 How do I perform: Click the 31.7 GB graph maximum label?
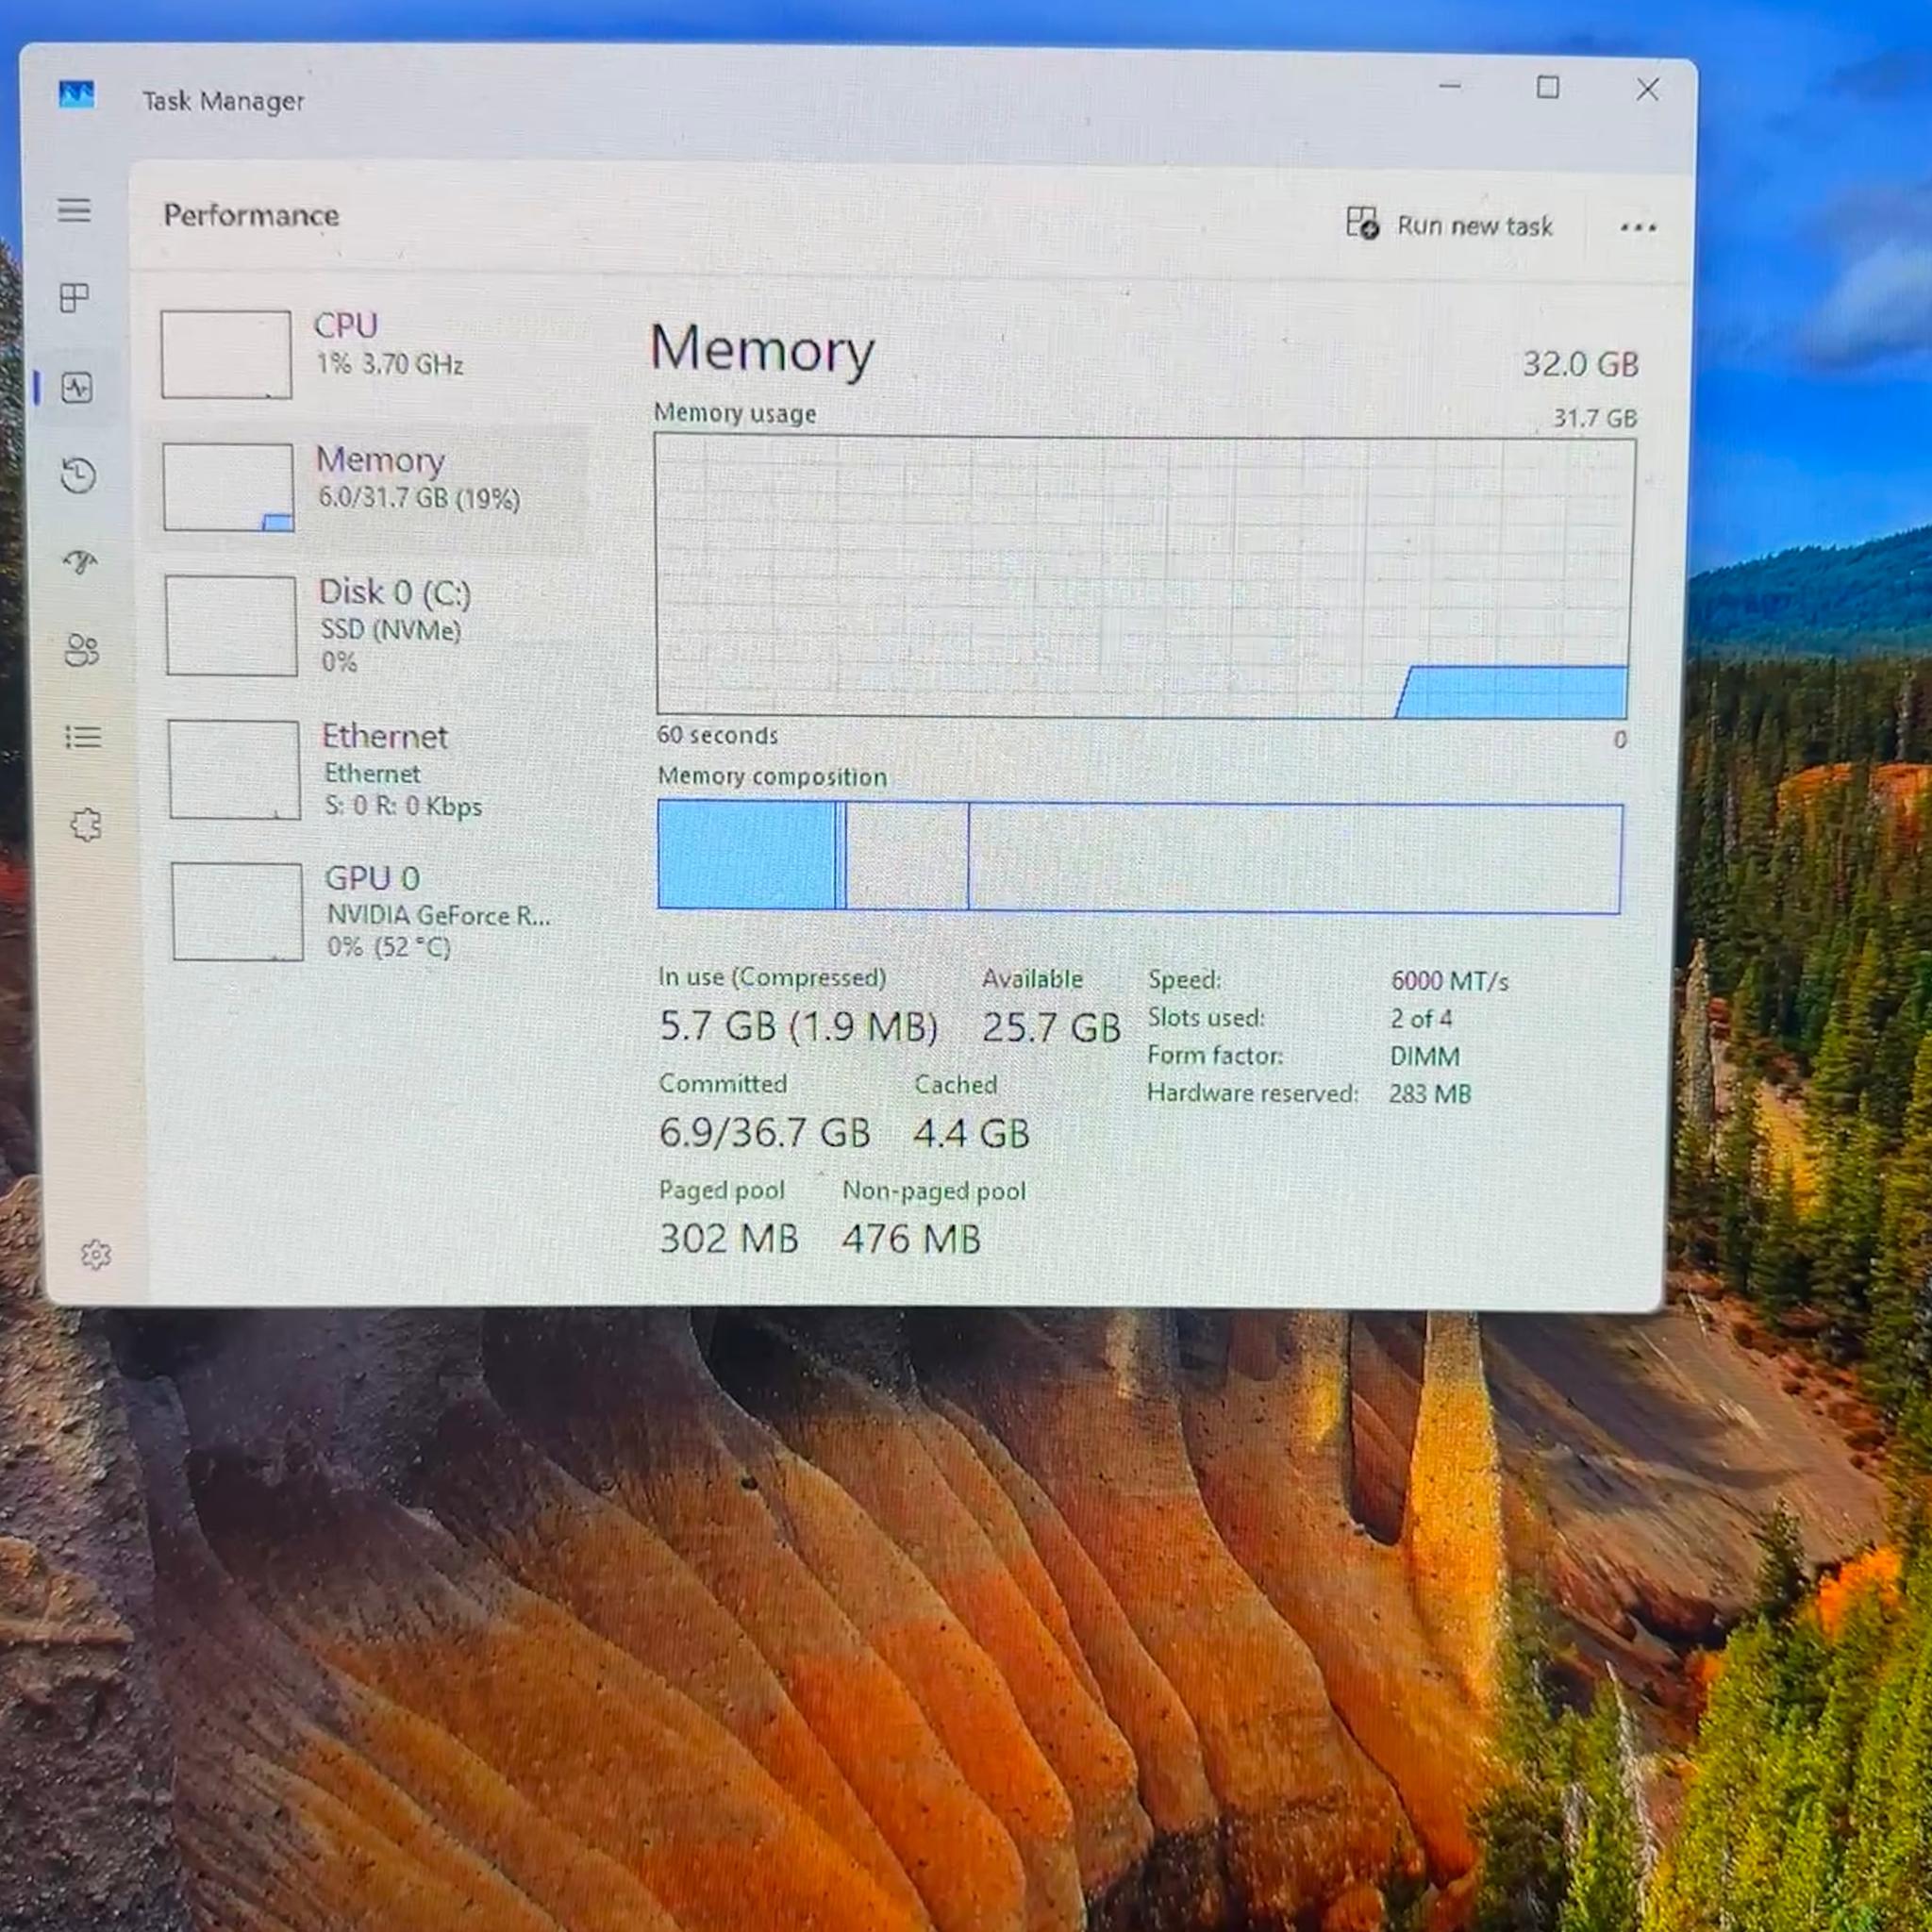[x=1595, y=418]
